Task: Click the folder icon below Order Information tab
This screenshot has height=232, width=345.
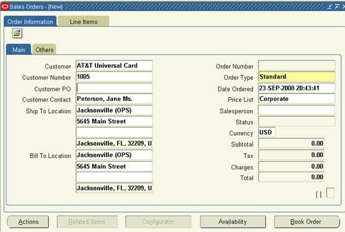Action: tap(17, 34)
